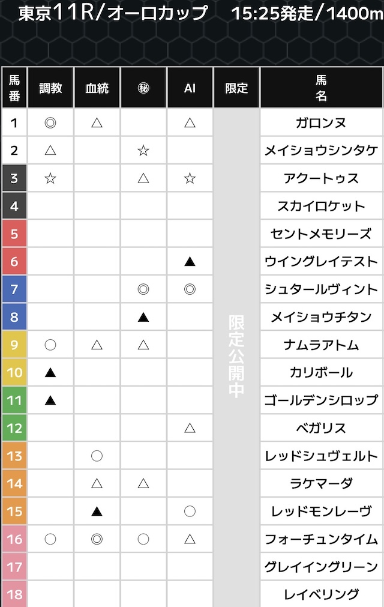Viewport: 384px width, 607px height.
Task: Click double-circle mark in シュタールヴィント's AI cell
Action: pyautogui.click(x=190, y=289)
